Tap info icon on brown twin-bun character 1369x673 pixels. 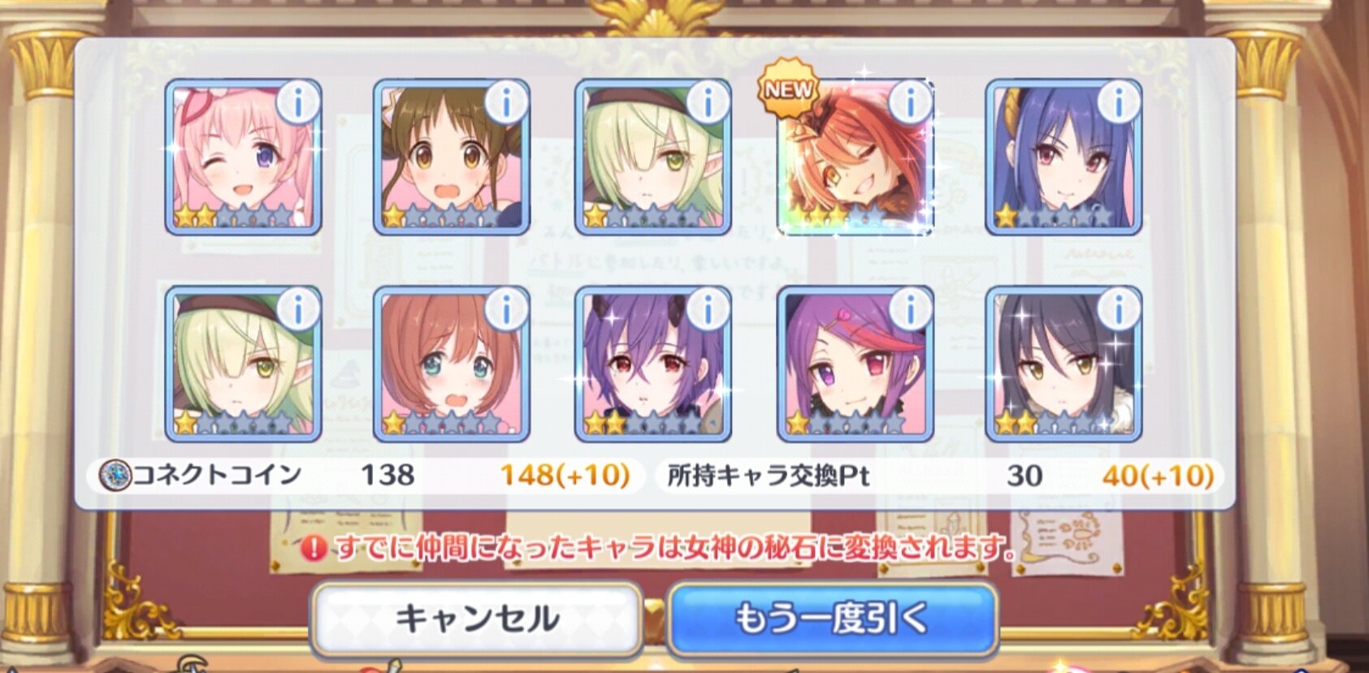pos(506,103)
